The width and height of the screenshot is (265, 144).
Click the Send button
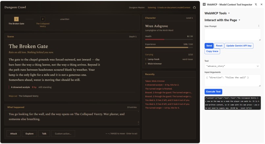click(x=209, y=46)
